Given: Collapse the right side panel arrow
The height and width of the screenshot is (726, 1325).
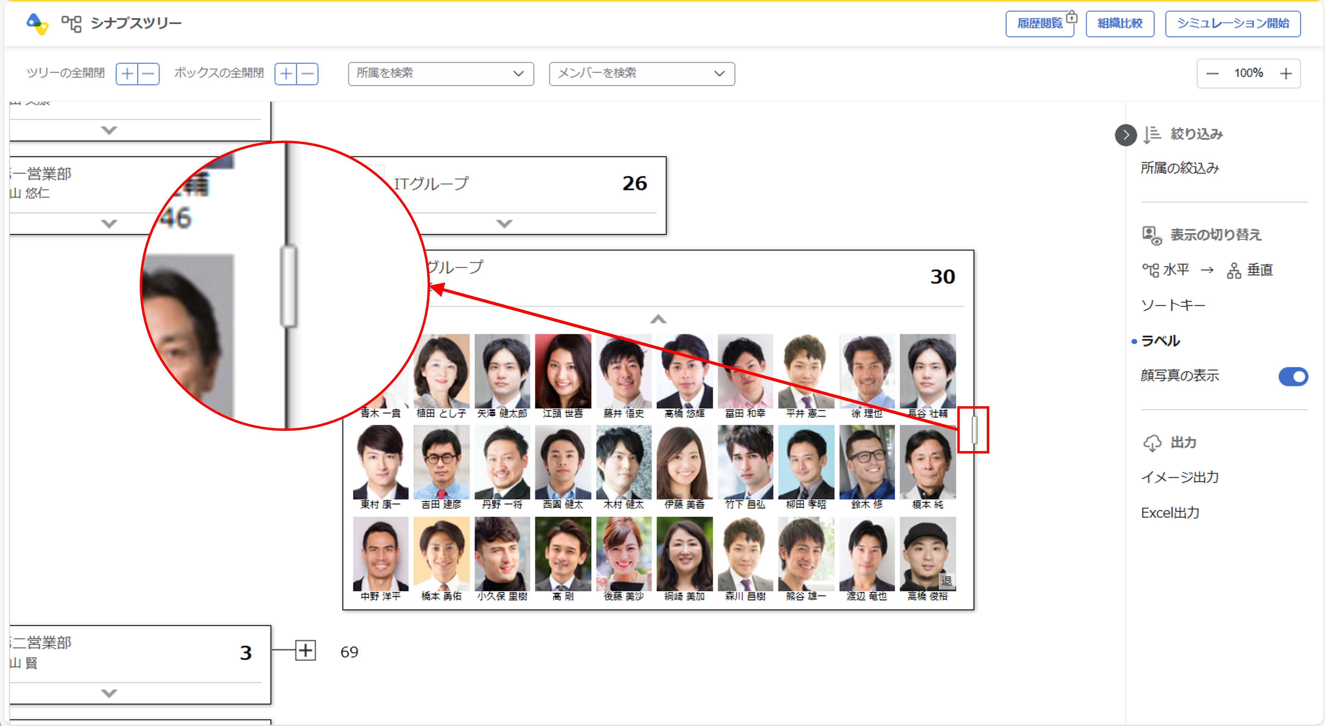Looking at the screenshot, I should point(1125,135).
